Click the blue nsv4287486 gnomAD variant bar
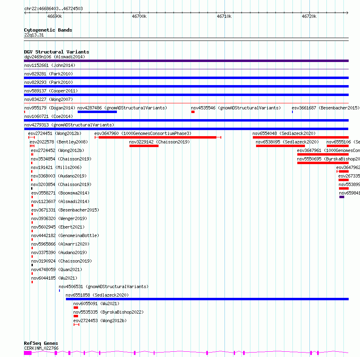This screenshot has height=357, width=360. tap(97, 112)
